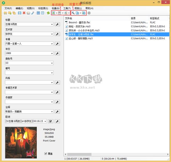Expand the 年份 dropdown
The image size is (171, 162).
pos(52,53)
